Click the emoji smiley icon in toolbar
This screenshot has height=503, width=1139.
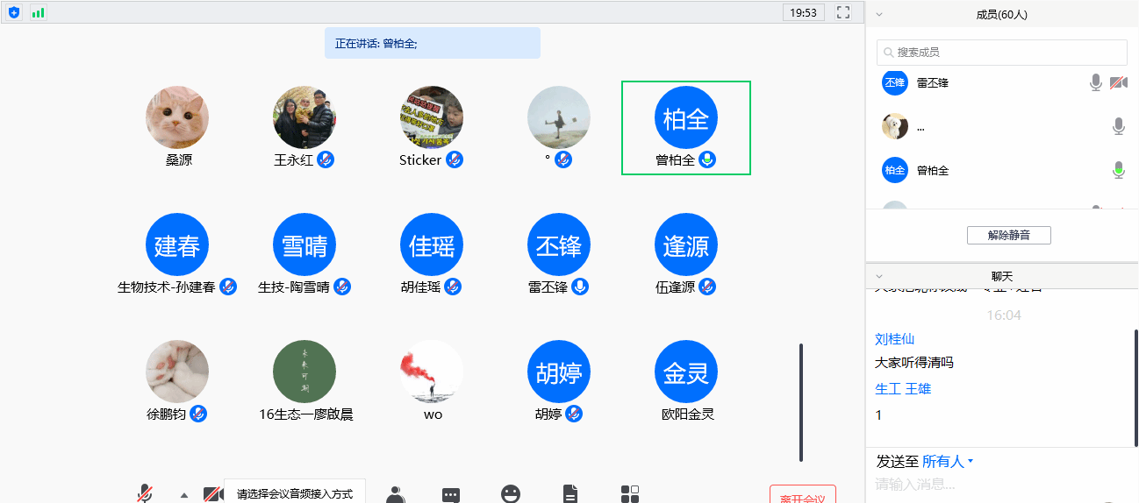511,494
